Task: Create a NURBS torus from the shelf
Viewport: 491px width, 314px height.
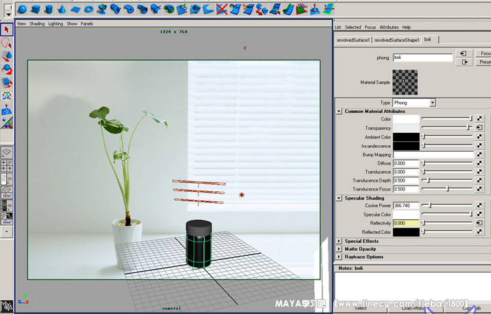Action: 89,9
